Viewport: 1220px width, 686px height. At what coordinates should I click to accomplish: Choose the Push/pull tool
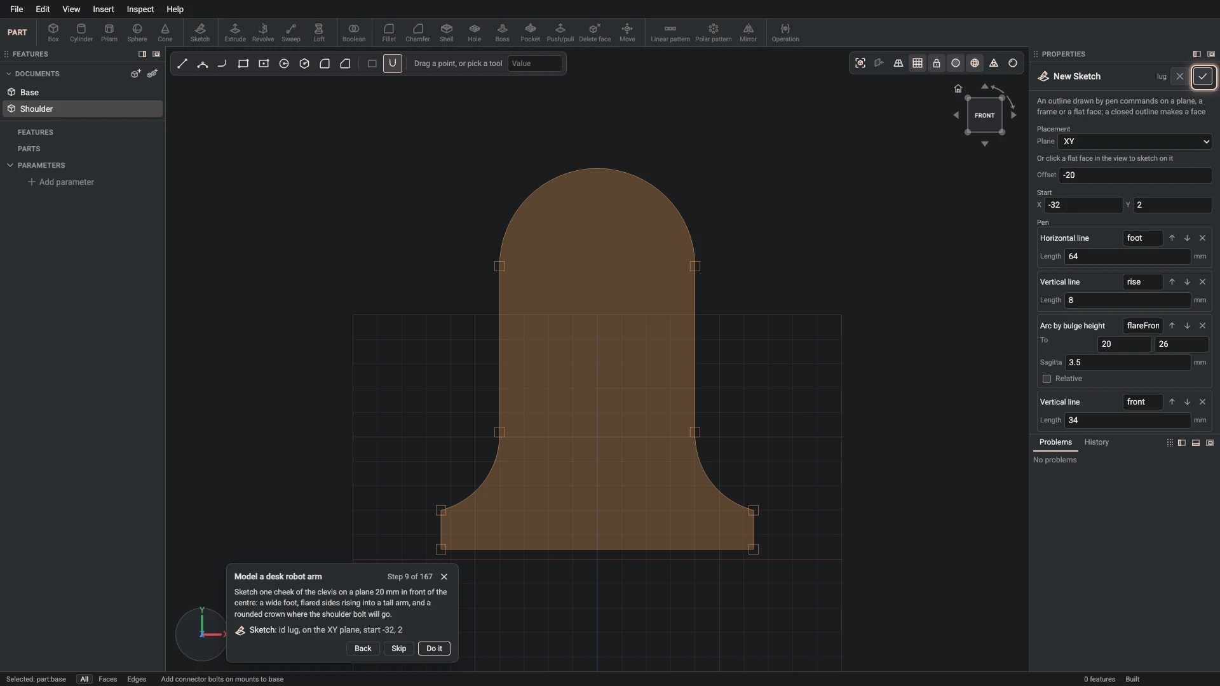coord(560,32)
